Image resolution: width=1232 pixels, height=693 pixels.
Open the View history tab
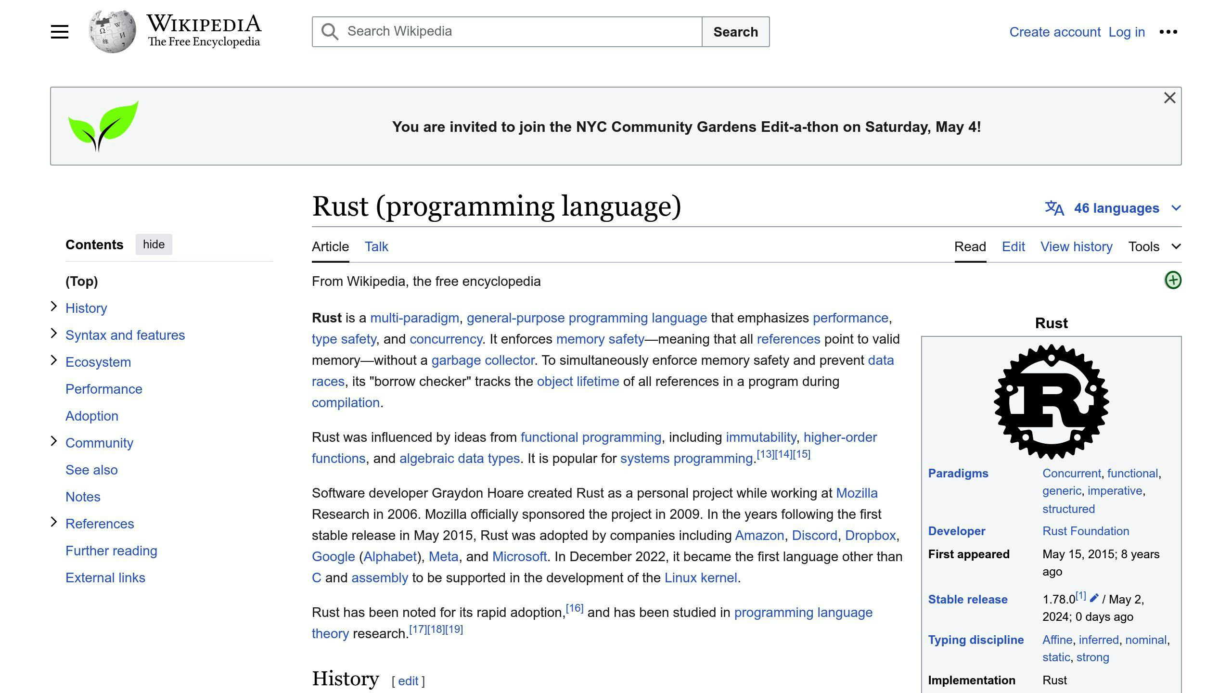click(x=1077, y=247)
